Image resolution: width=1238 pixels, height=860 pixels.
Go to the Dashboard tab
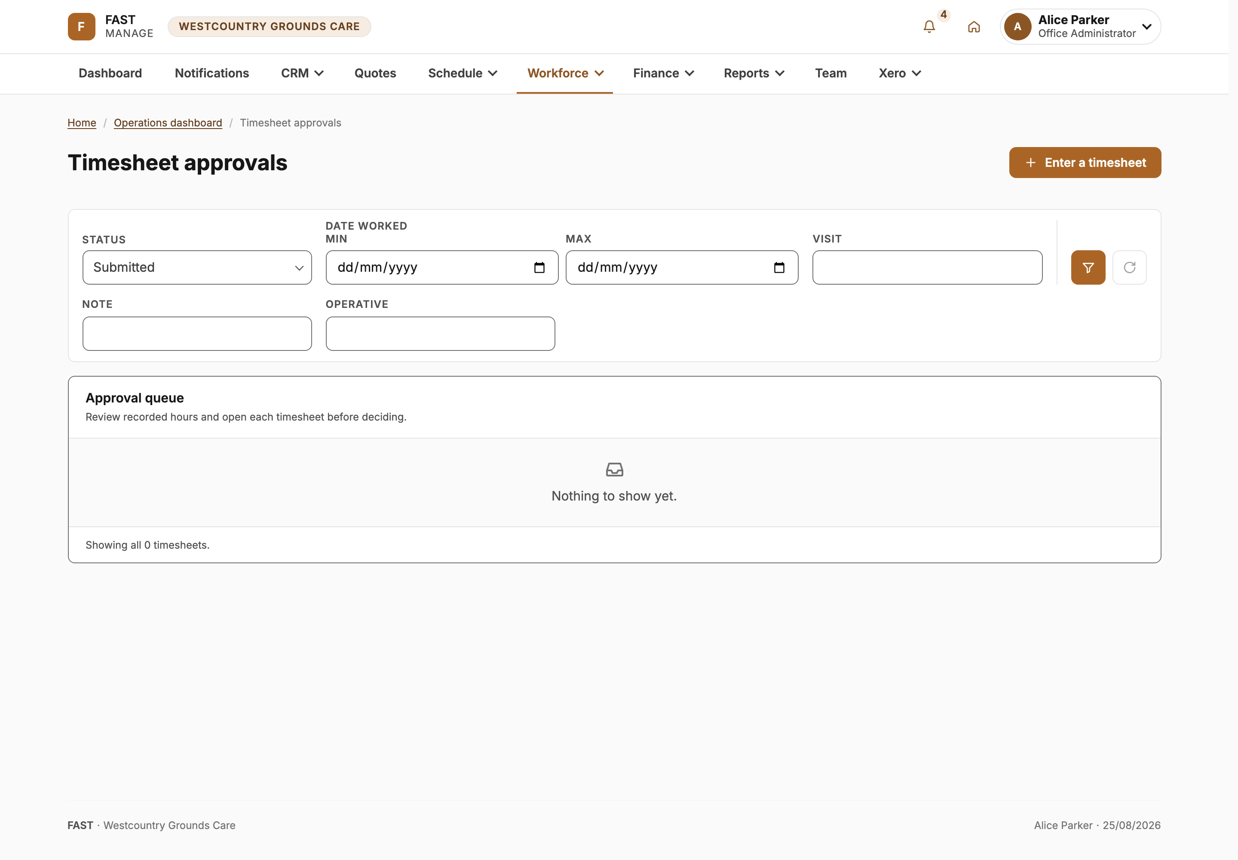point(110,73)
